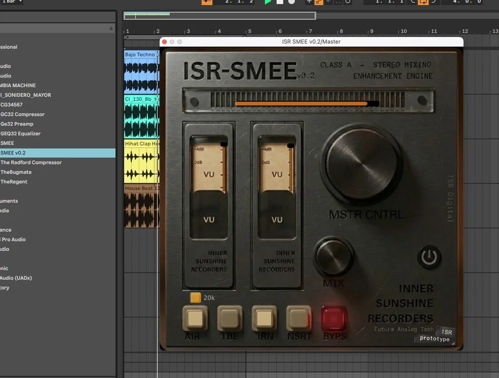Toggle the TBE button on the plugin
Image resolution: width=499 pixels, height=378 pixels.
pyautogui.click(x=229, y=318)
